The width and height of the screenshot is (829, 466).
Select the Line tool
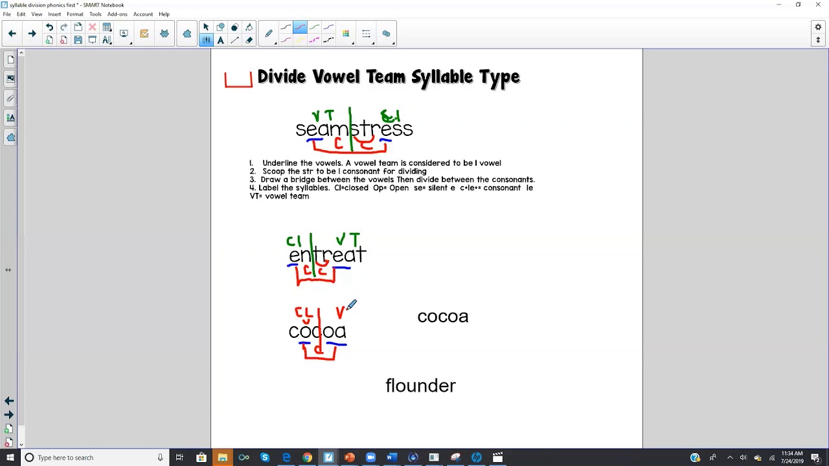234,40
